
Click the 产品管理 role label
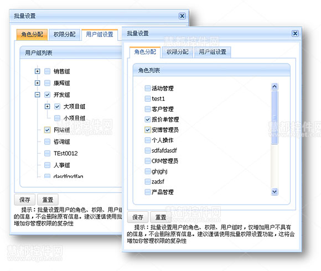tap(163, 192)
